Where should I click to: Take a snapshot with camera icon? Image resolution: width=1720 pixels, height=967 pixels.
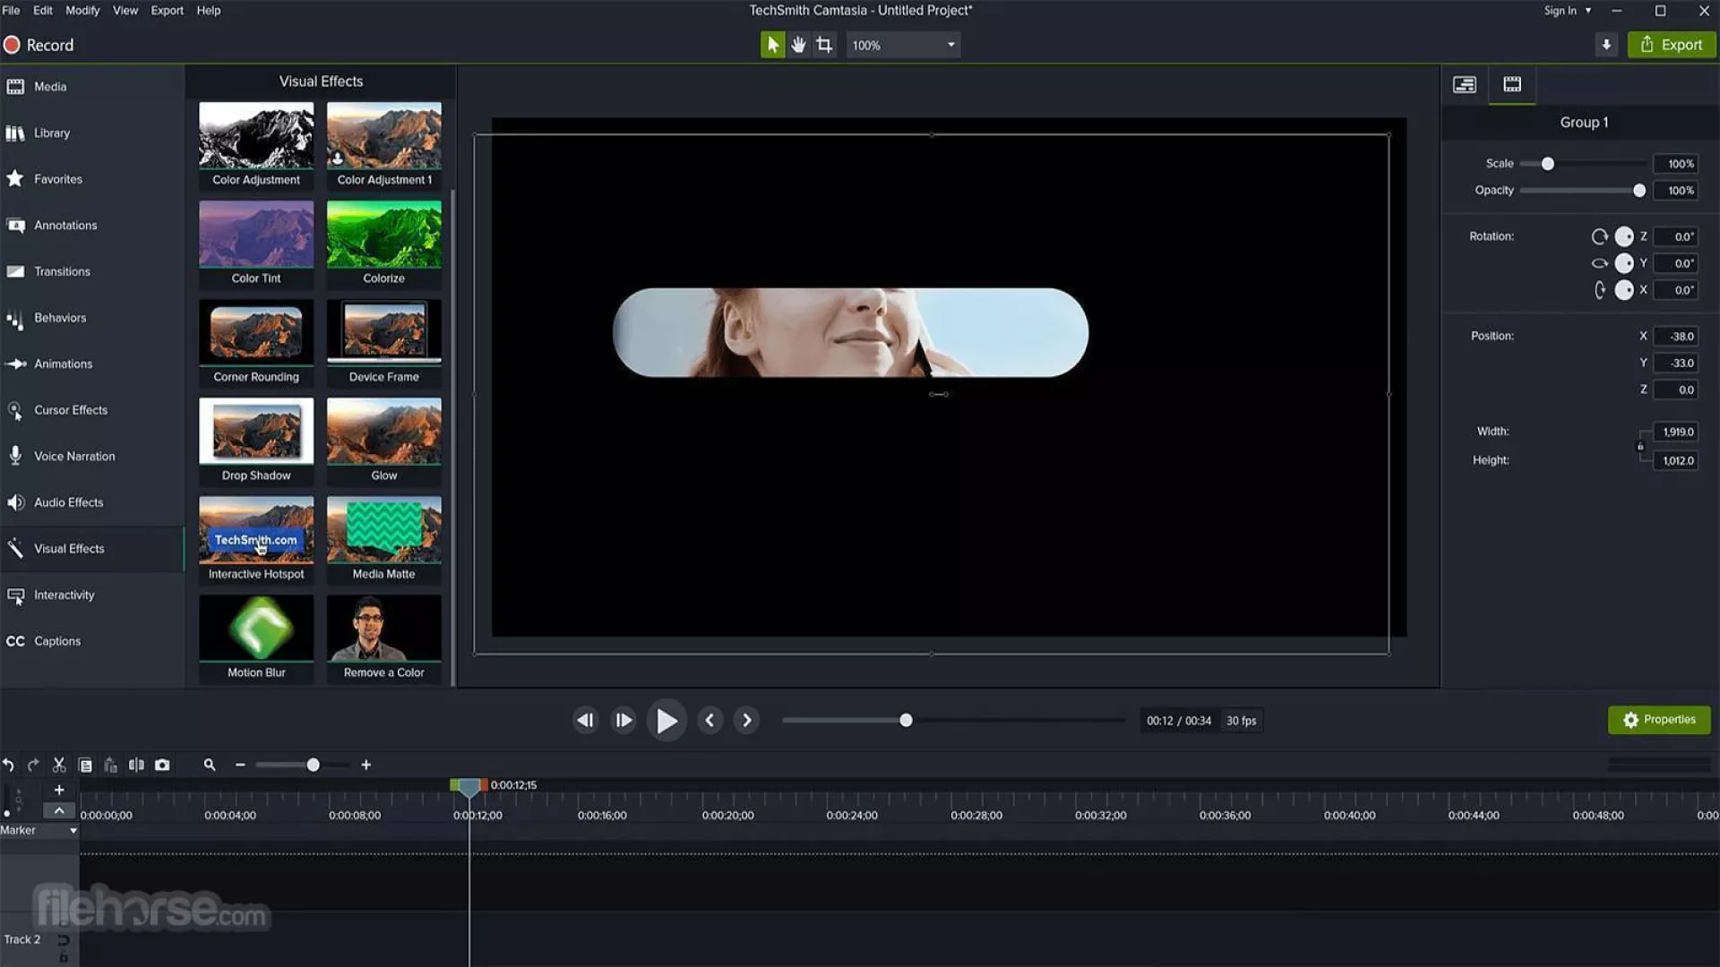pyautogui.click(x=162, y=765)
